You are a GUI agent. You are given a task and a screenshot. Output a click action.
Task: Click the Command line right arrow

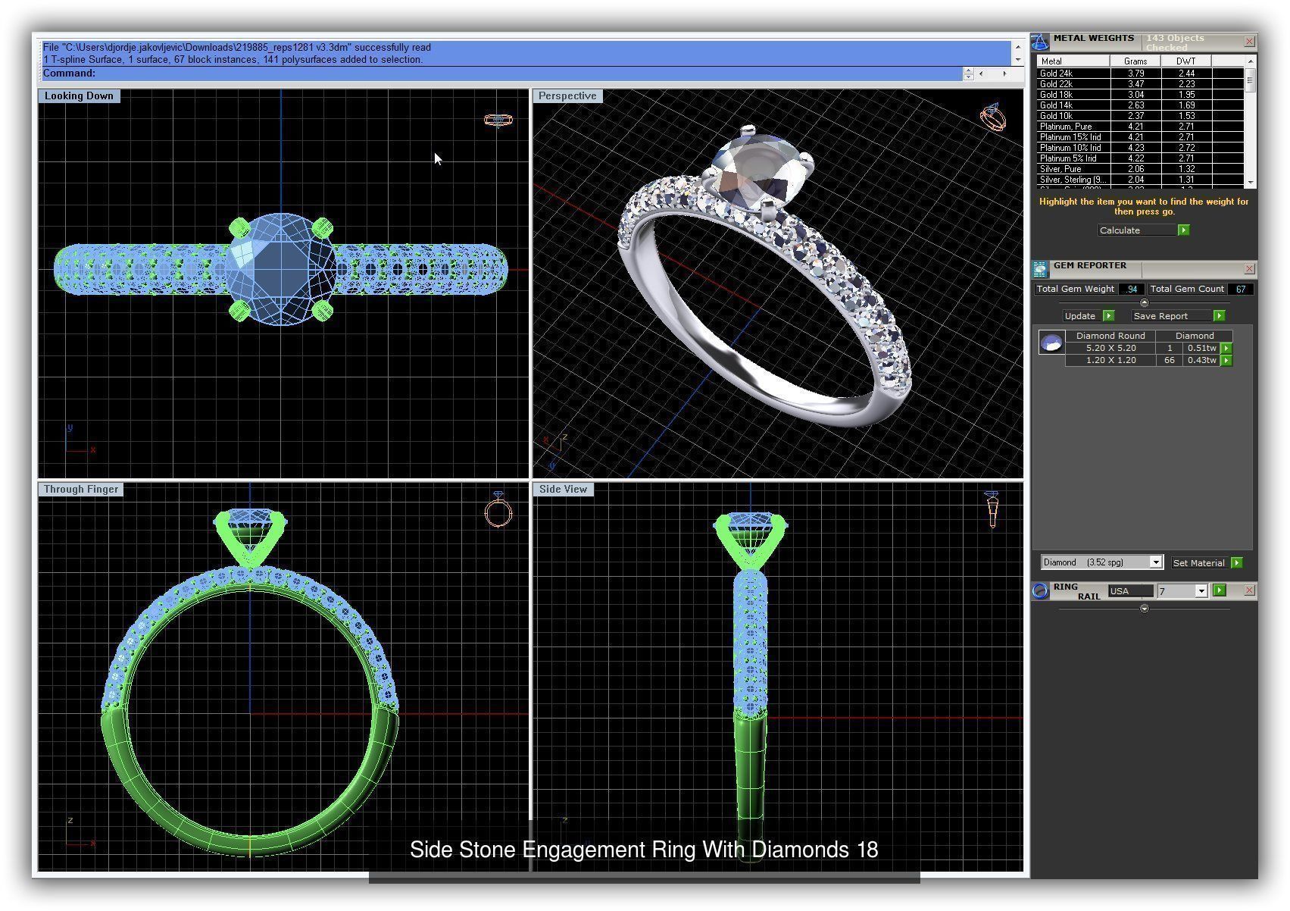(x=1004, y=74)
